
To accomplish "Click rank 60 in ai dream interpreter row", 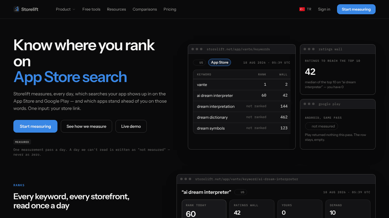I will [x=264, y=95].
